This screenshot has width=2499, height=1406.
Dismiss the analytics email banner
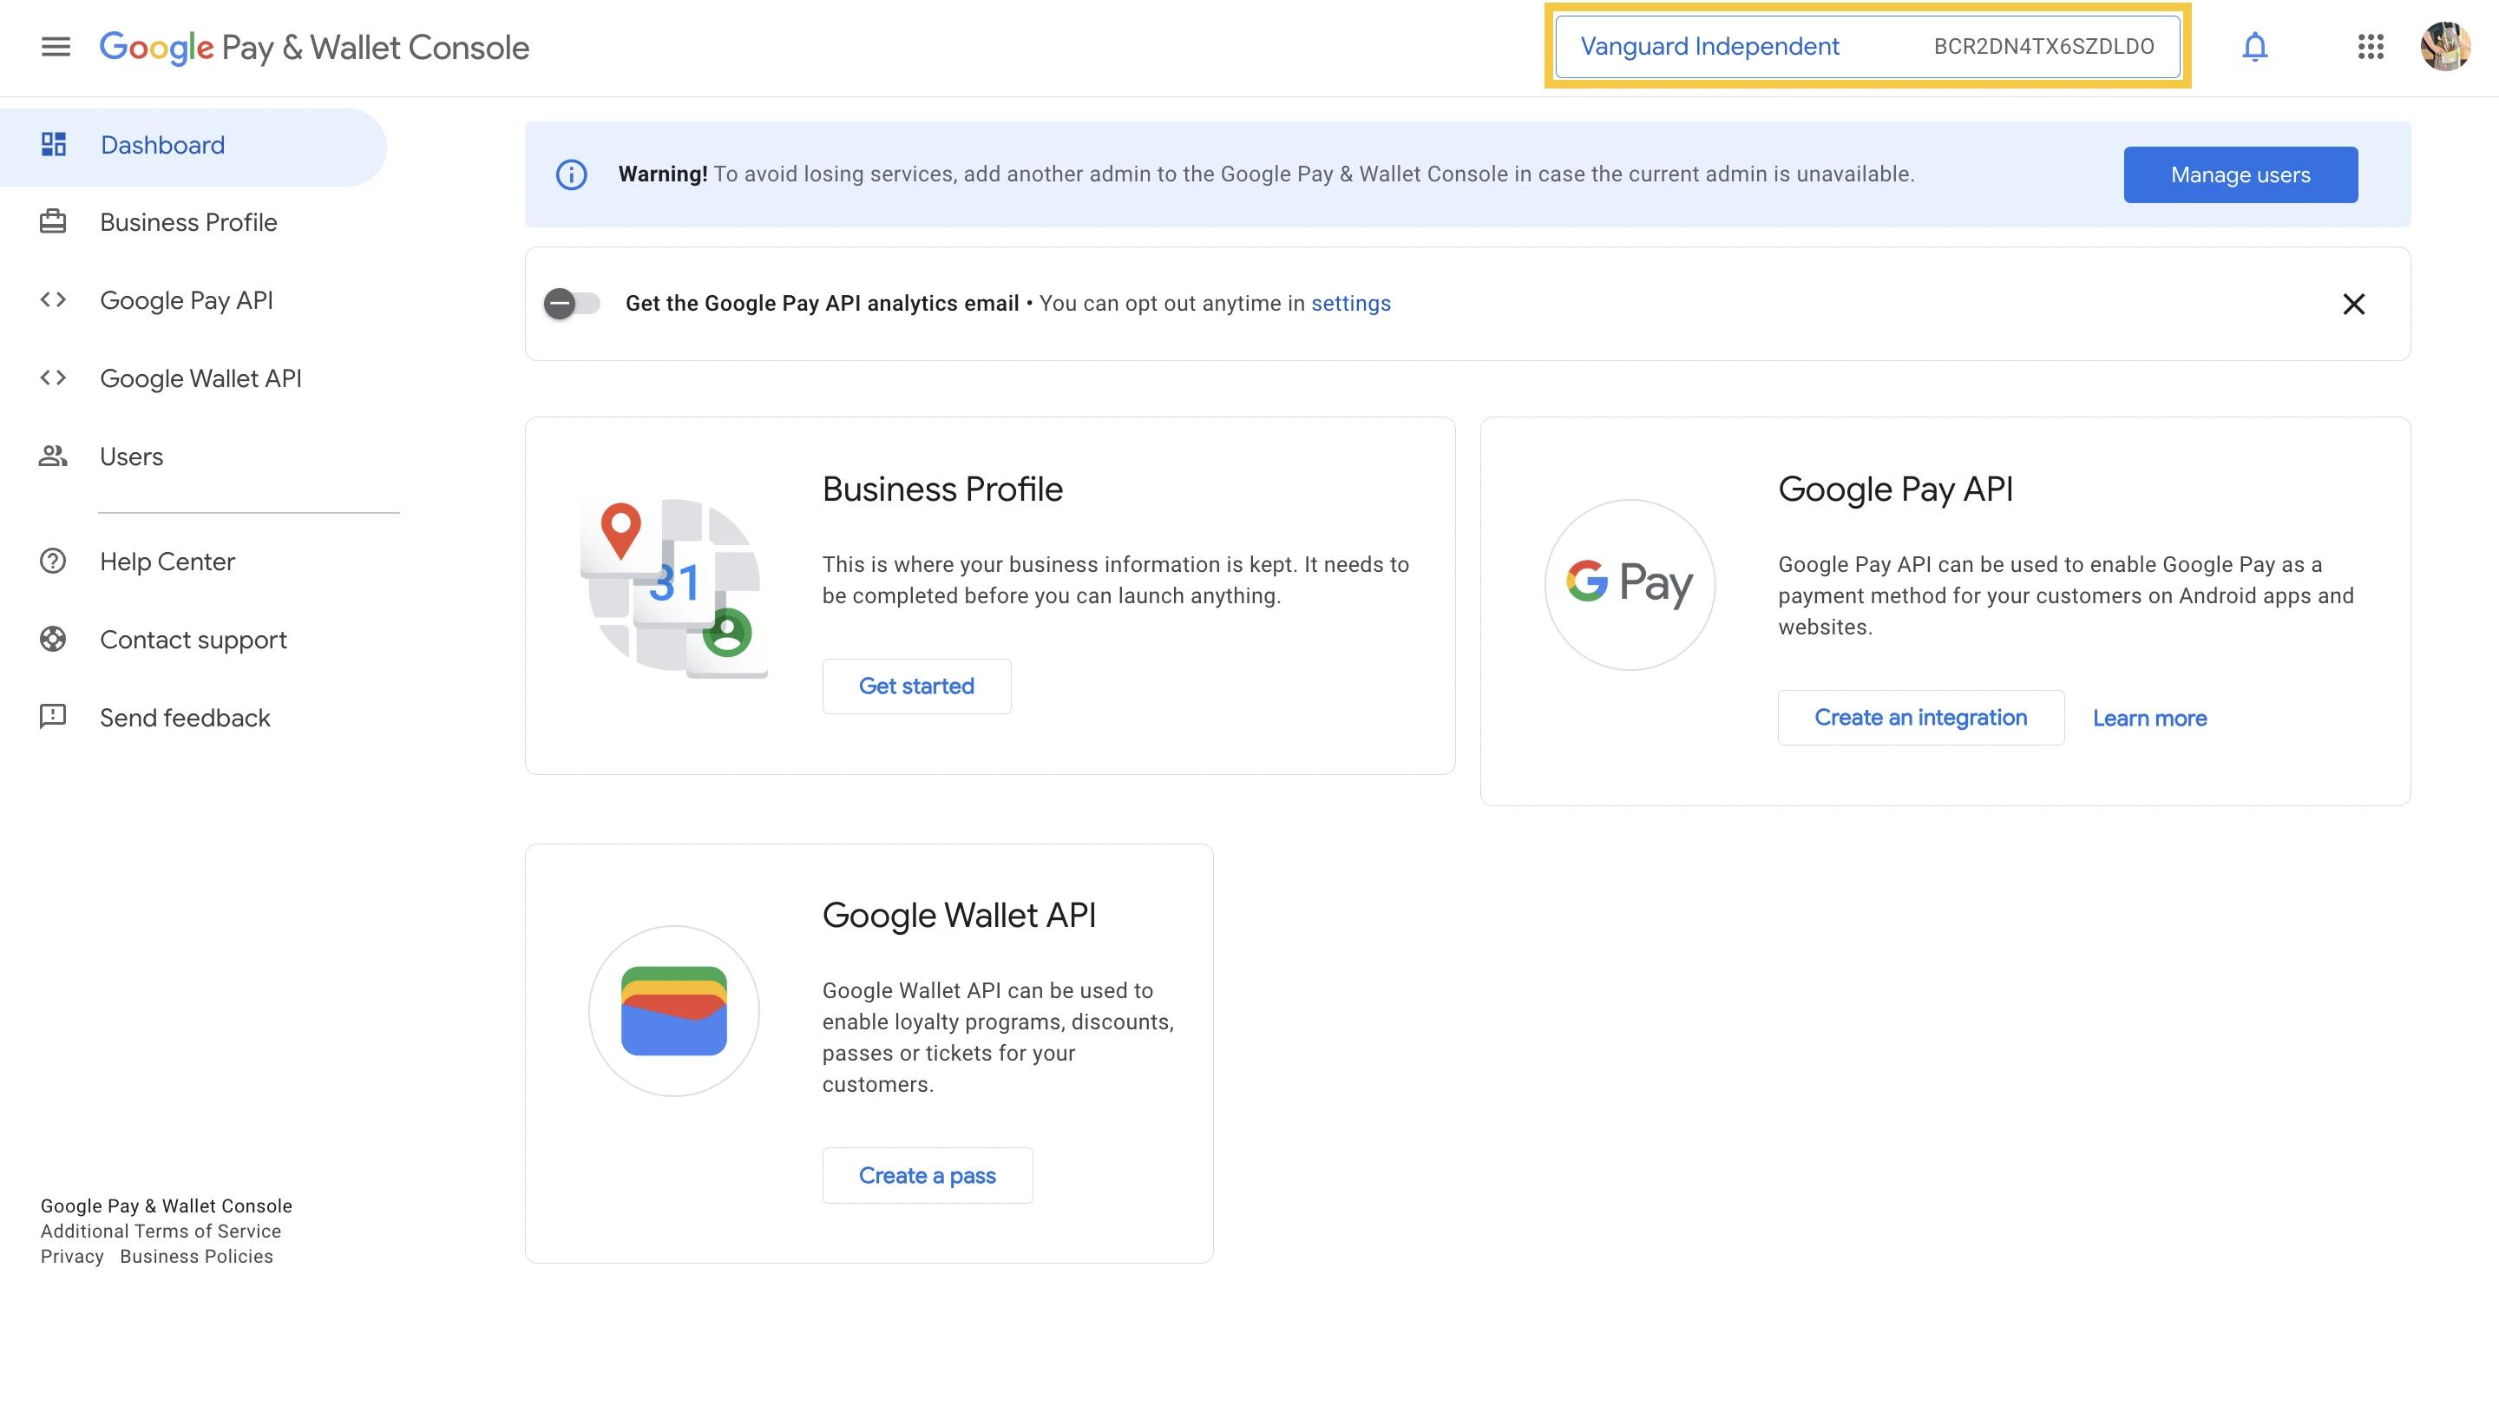tap(2353, 304)
